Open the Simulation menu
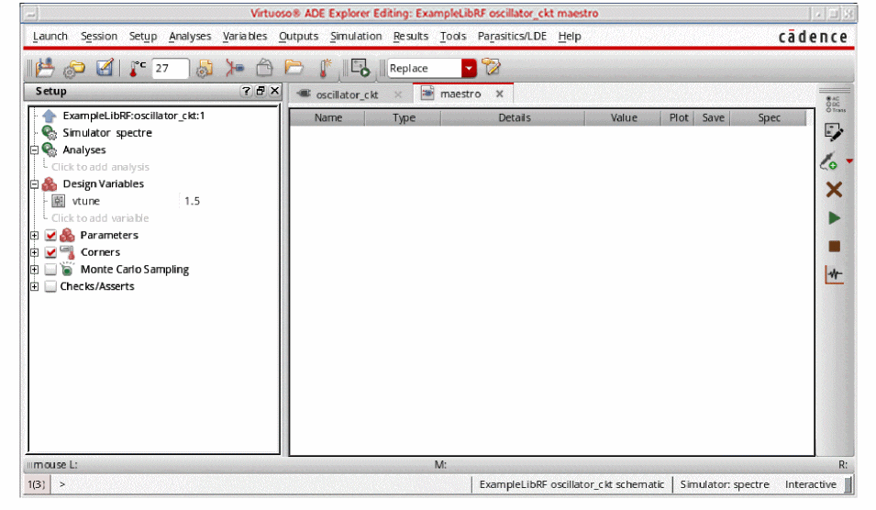Image resolution: width=876 pixels, height=510 pixels. pos(356,37)
